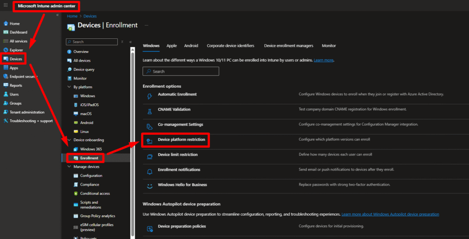Click the Devices breadcrumb link

[x=90, y=16]
